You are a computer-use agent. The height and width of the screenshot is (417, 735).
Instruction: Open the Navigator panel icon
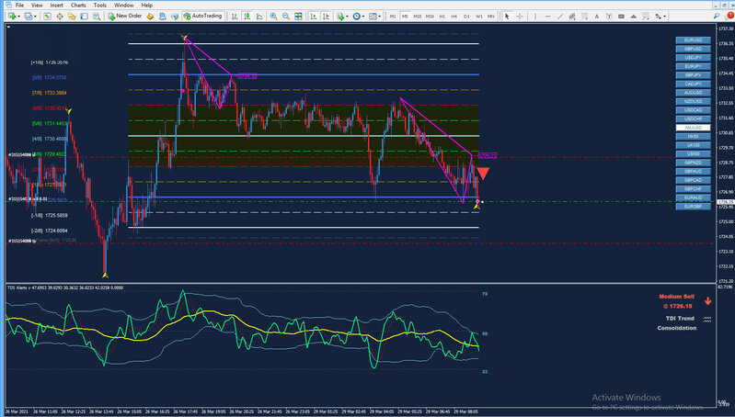click(x=72, y=16)
